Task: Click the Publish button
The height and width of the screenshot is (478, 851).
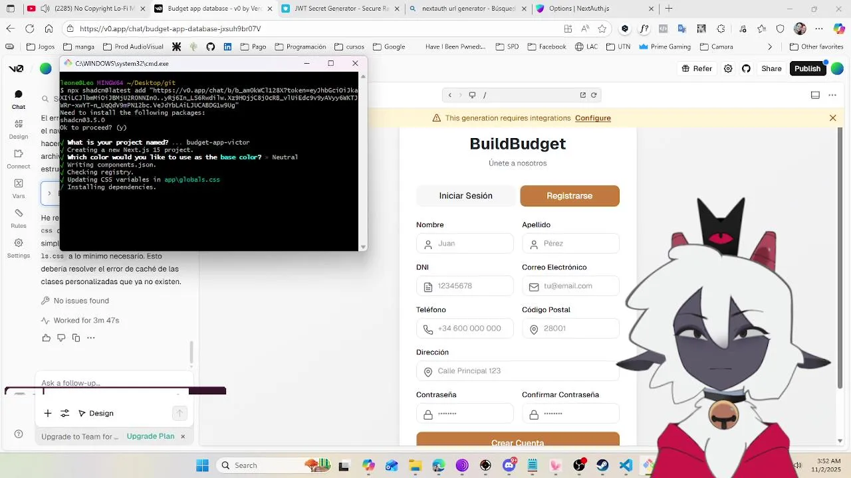Action: coord(807,68)
